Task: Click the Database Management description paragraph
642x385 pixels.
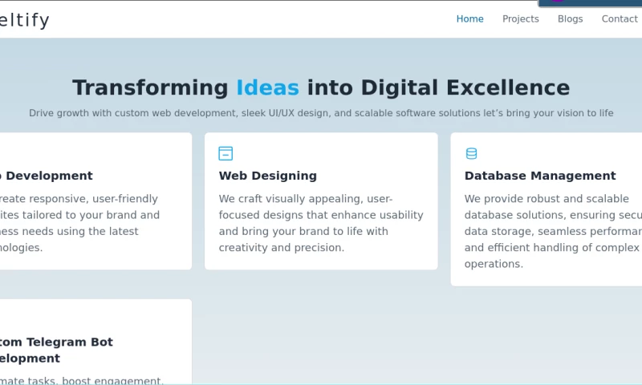Action: (554, 231)
